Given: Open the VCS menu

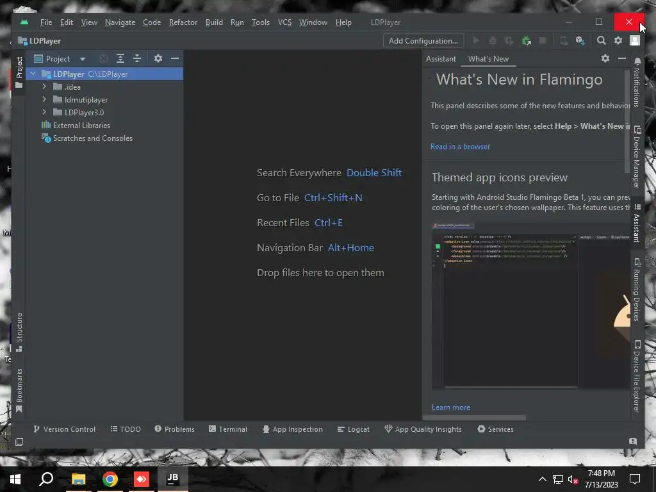Looking at the screenshot, I should 284,22.
